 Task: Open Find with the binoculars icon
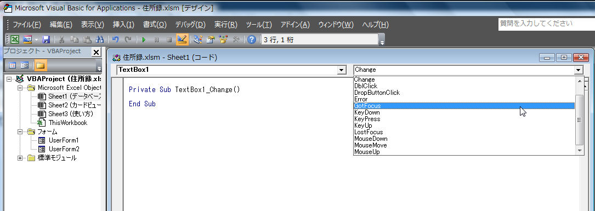click(100, 39)
